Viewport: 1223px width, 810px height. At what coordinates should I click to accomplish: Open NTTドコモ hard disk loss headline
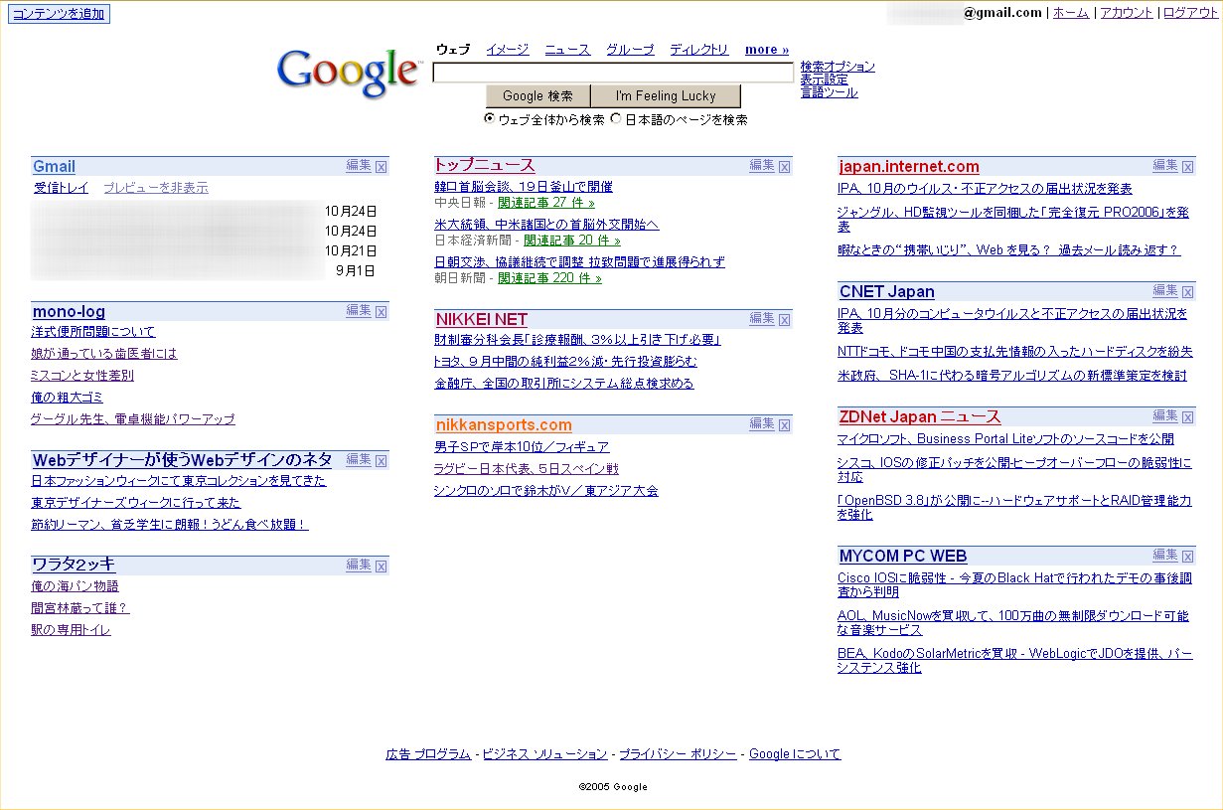pyautogui.click(x=1015, y=352)
